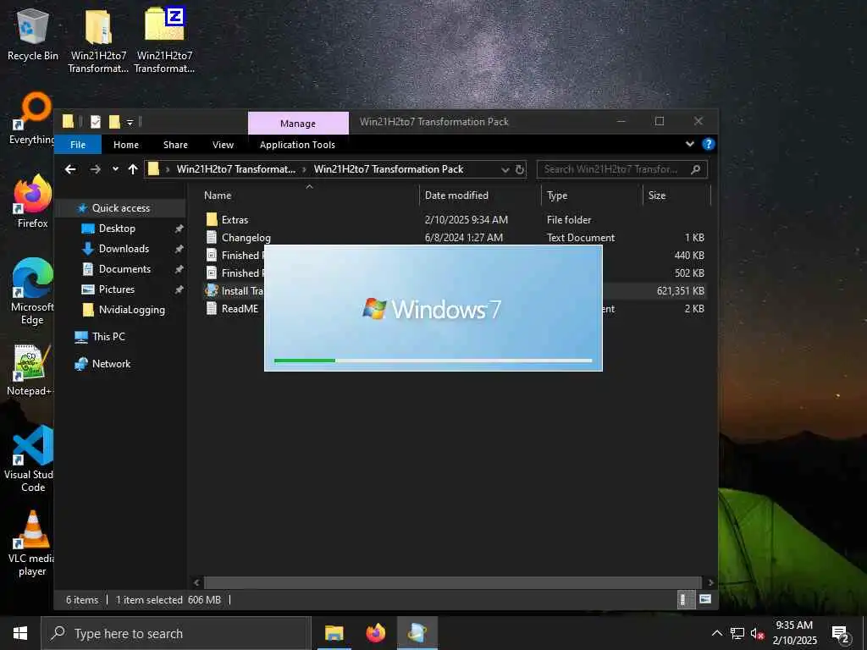This screenshot has height=650, width=867.
Task: Open the taskbar clock showing 9:35 AM
Action: pyautogui.click(x=794, y=633)
